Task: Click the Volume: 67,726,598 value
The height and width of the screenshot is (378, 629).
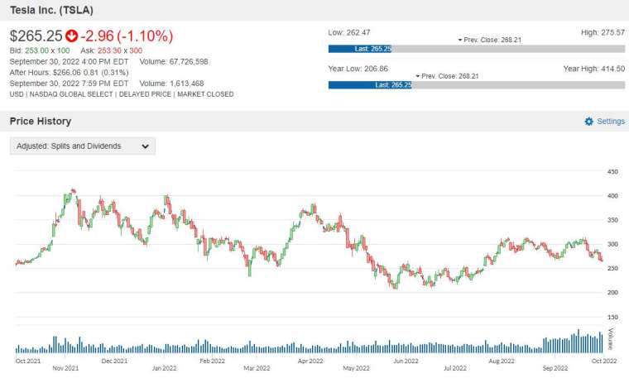Action: (x=174, y=62)
